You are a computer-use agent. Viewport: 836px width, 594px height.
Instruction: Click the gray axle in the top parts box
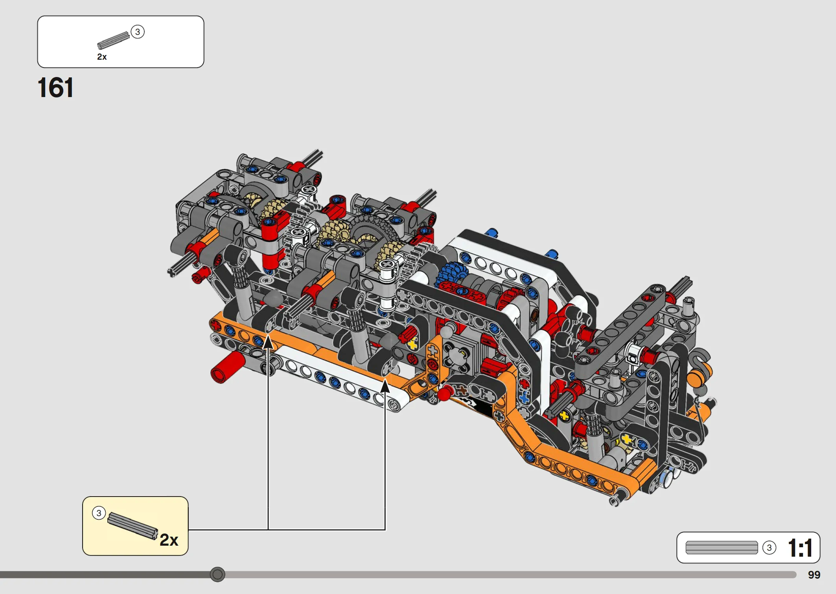coord(114,40)
